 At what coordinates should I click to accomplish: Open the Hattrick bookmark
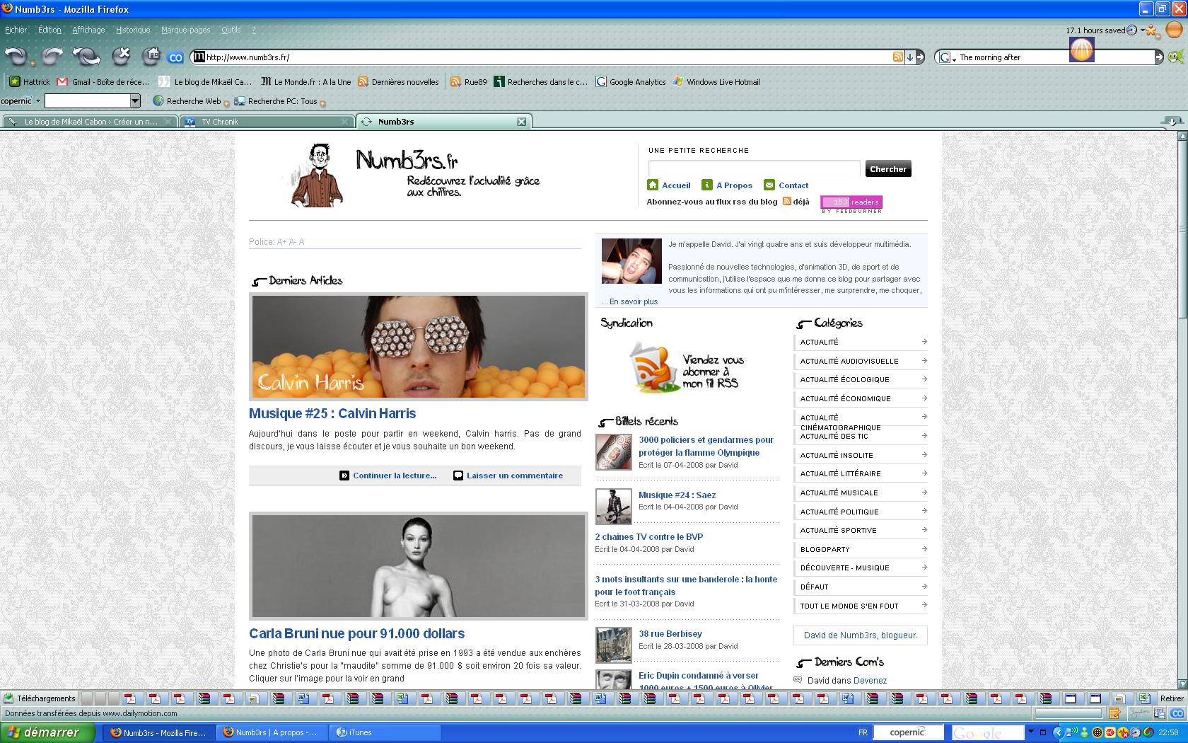tap(29, 82)
